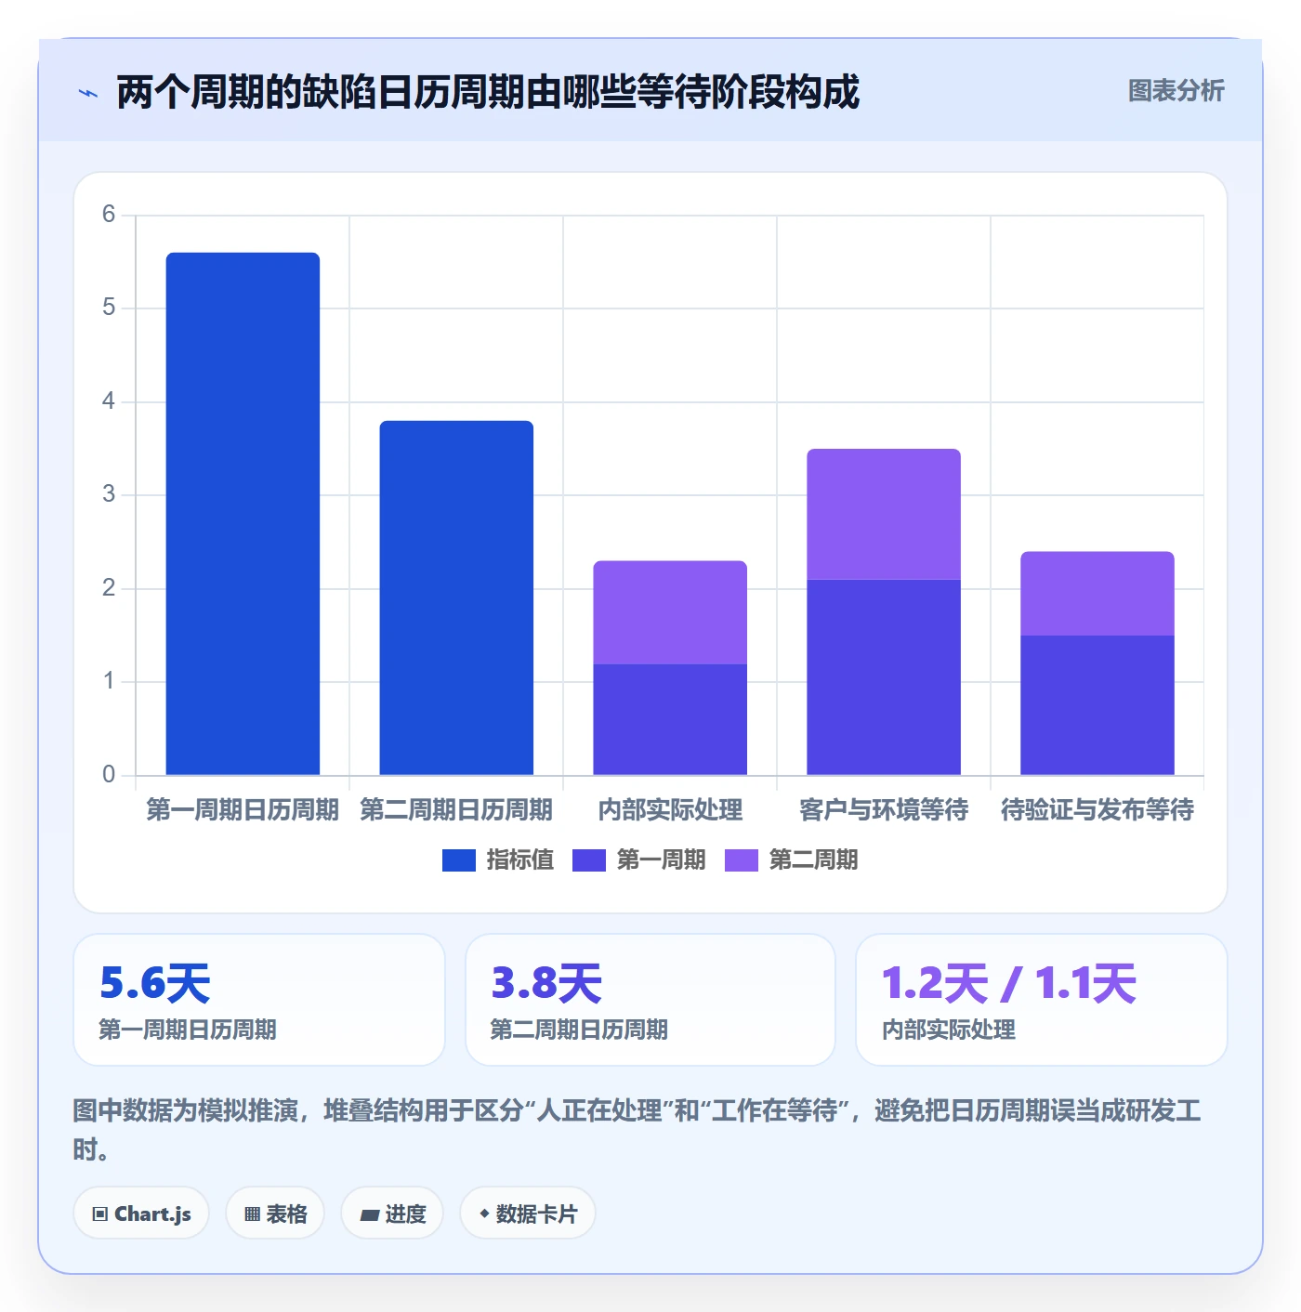
Task: Open the 5.6天 data card
Action: (x=259, y=1000)
